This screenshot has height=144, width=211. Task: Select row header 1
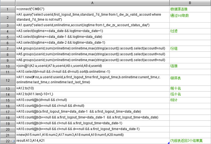pyautogui.click(x=8, y=9)
